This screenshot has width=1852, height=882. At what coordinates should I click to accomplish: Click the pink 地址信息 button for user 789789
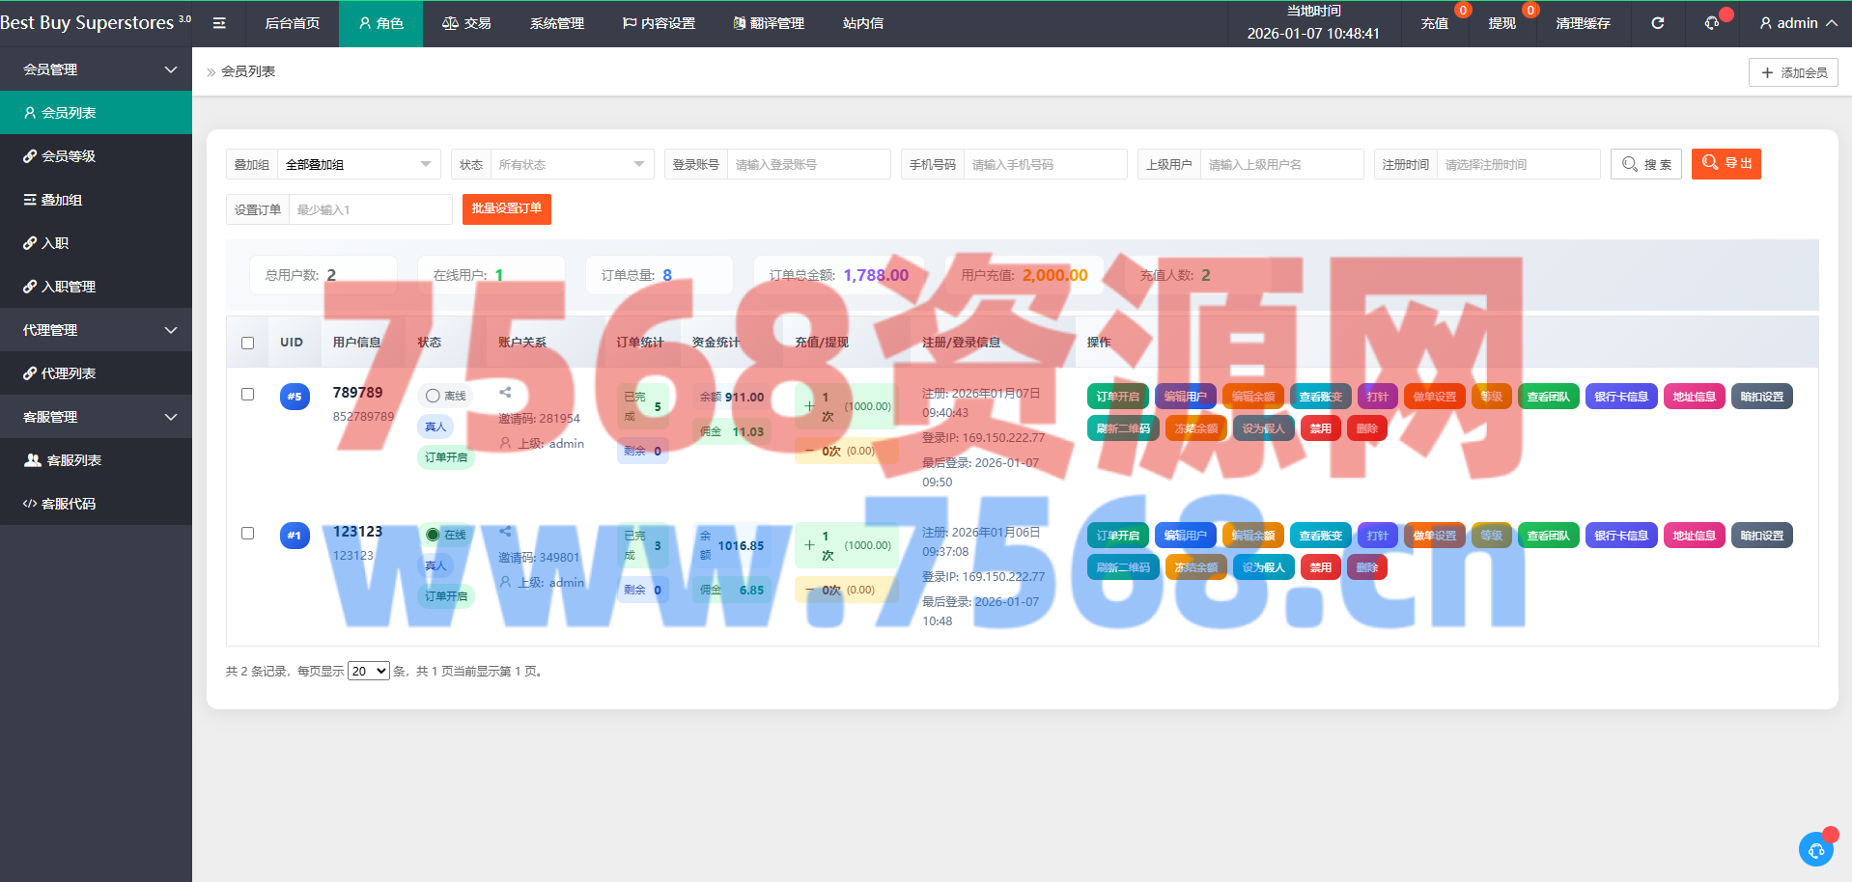point(1694,397)
